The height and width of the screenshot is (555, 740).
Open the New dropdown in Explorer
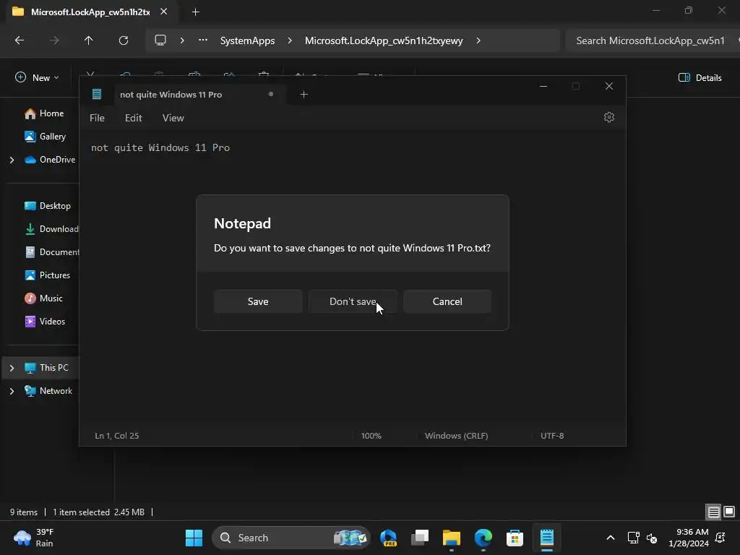point(37,77)
